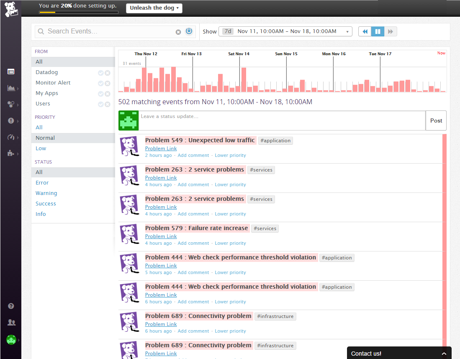Pause the event stream with pause button
The width and height of the screenshot is (460, 359).
pos(378,31)
